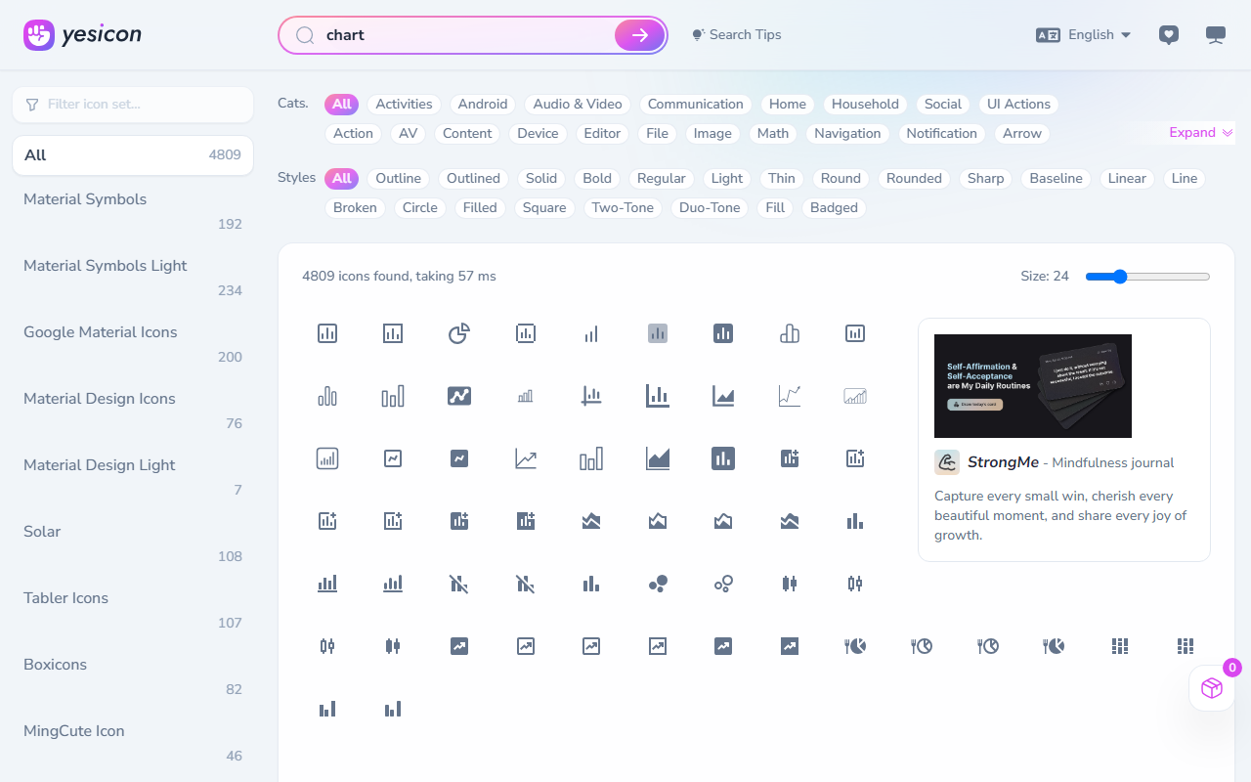The width and height of the screenshot is (1251, 782).
Task: Switch to the Solar icon set
Action: coord(133,543)
